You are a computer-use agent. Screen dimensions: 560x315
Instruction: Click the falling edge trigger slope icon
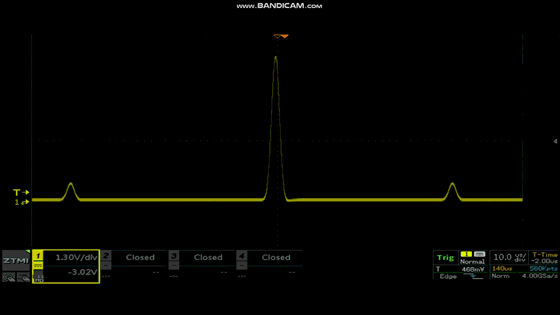pos(475,276)
